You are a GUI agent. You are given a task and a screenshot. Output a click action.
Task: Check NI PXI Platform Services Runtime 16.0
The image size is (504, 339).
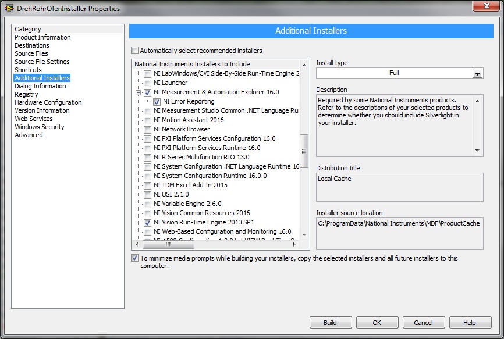pyautogui.click(x=148, y=148)
